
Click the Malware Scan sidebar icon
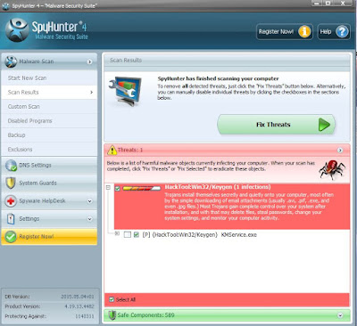(x=11, y=61)
